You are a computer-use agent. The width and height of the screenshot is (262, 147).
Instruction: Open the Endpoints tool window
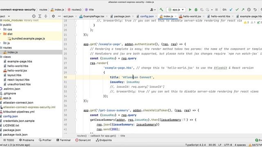(104, 140)
